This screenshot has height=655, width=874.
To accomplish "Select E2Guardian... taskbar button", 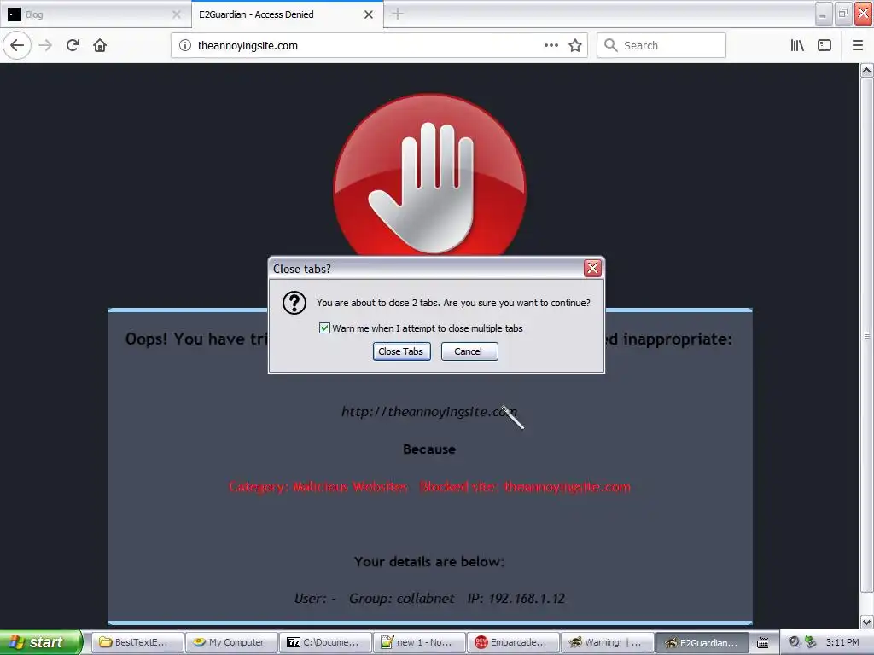I will (702, 642).
